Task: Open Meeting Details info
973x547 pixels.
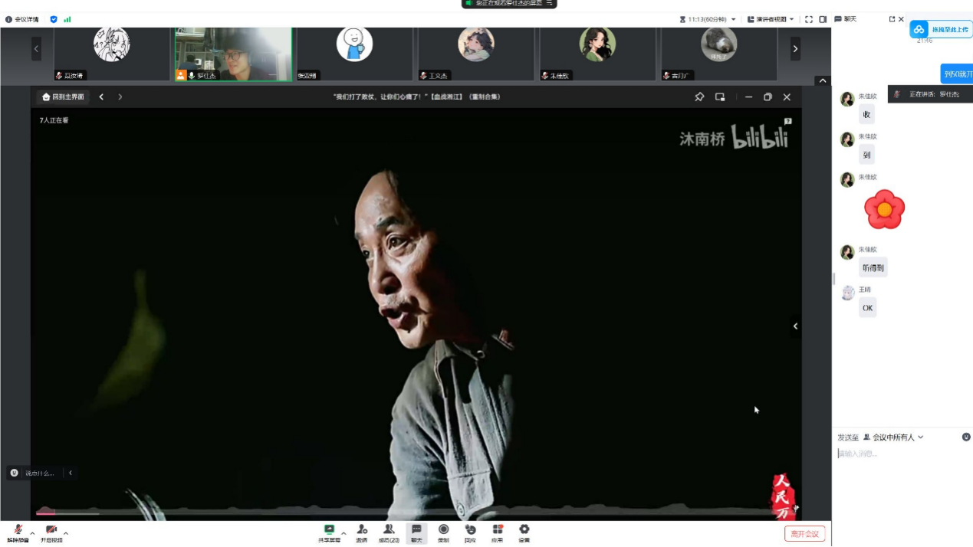Action: pos(22,19)
